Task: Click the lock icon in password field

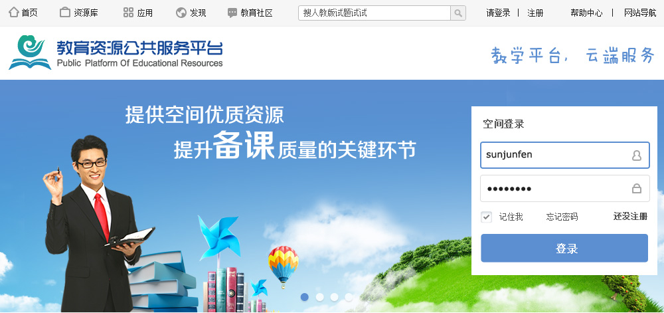Action: click(637, 189)
